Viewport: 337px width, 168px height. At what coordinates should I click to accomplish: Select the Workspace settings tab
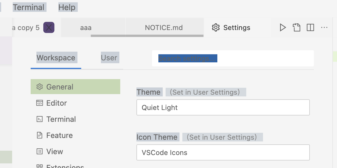(56, 58)
